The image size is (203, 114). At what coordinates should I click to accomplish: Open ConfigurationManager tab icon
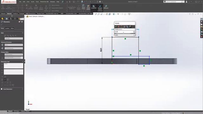(x=11, y=19)
